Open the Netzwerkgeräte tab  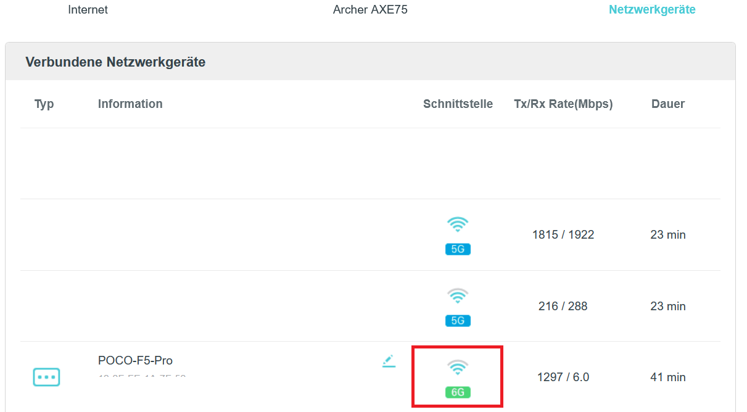pyautogui.click(x=652, y=10)
